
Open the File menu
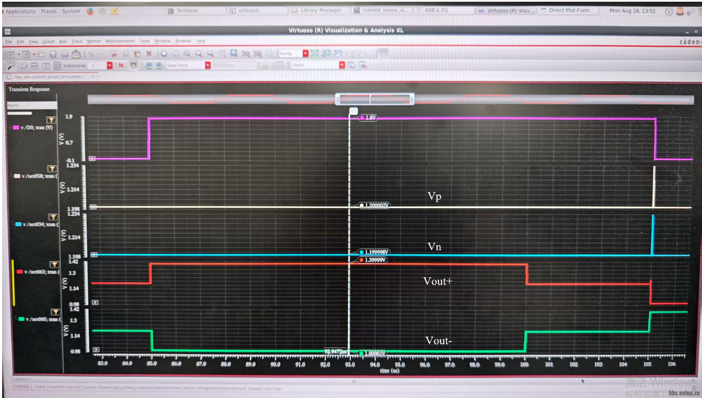coord(9,42)
